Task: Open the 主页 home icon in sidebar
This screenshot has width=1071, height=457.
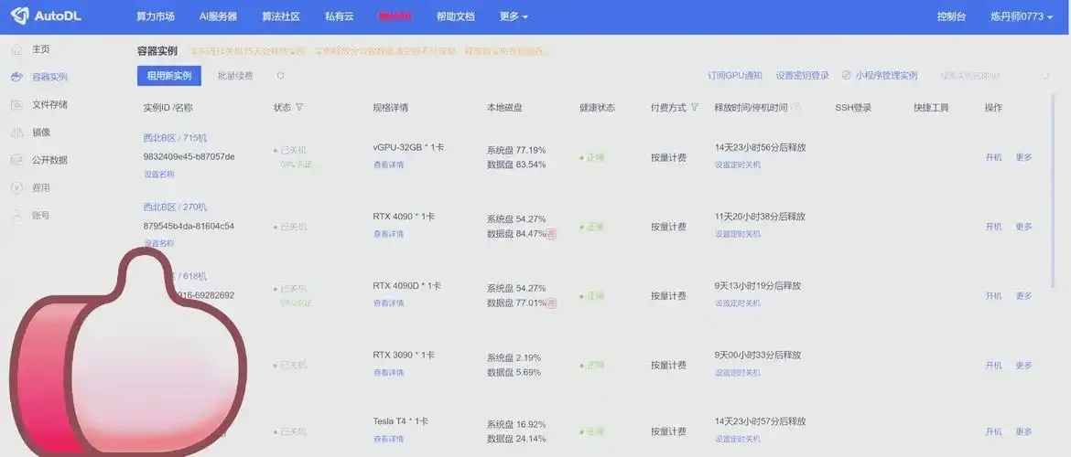Action: point(17,49)
